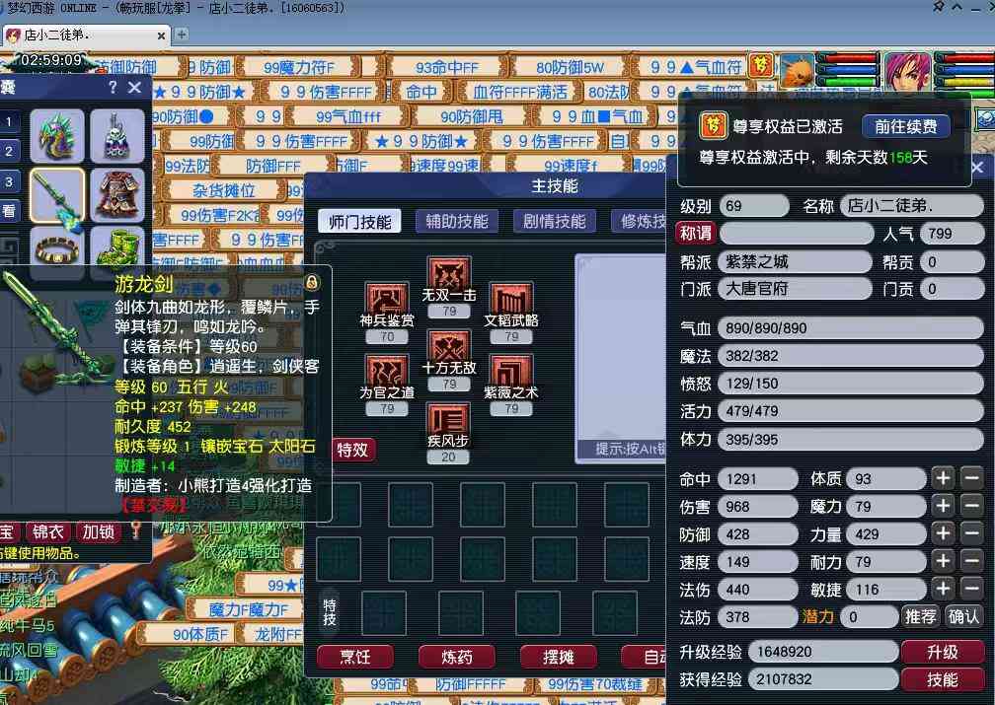Decrease 魔力 attribute with minus
This screenshot has height=705, width=995.
click(x=971, y=506)
